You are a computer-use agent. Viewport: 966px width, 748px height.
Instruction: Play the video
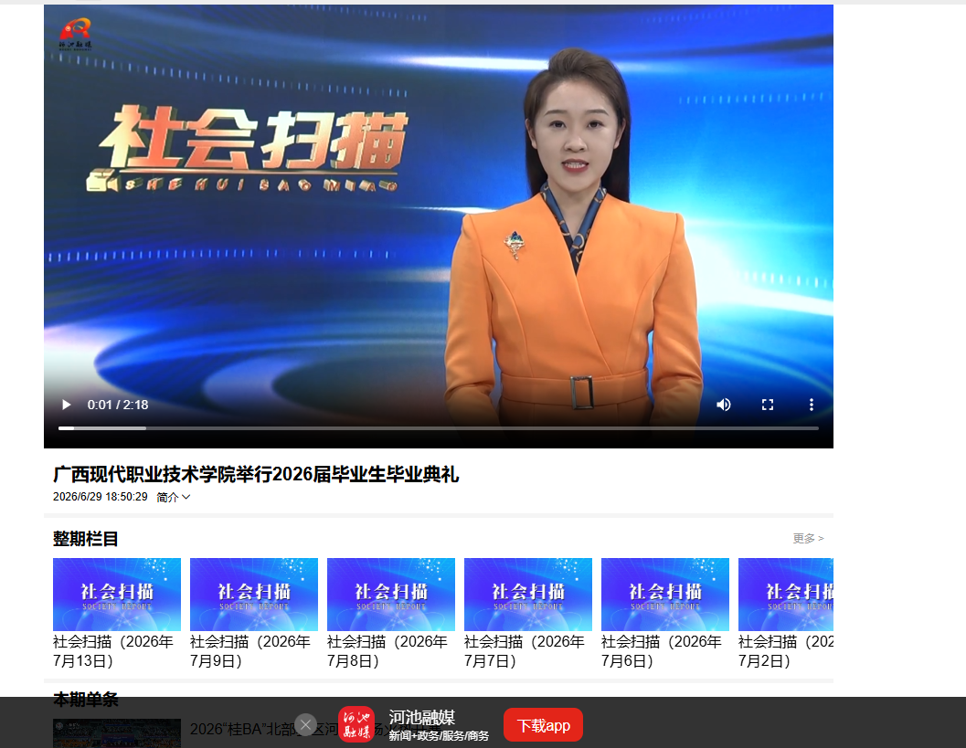pos(67,405)
